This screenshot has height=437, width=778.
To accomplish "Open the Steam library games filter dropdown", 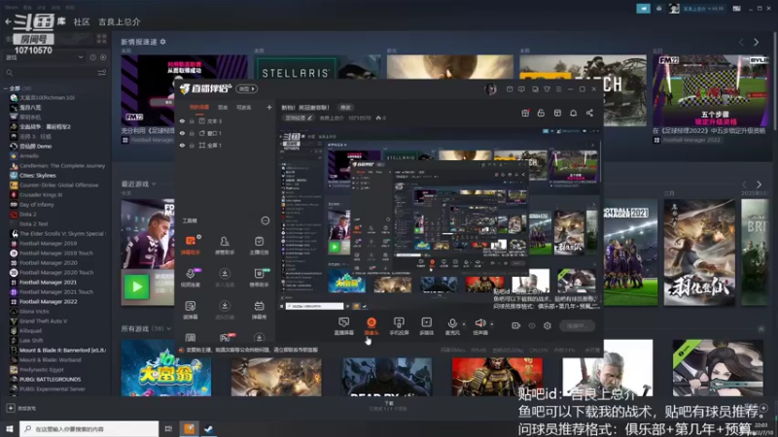I will 44,57.
